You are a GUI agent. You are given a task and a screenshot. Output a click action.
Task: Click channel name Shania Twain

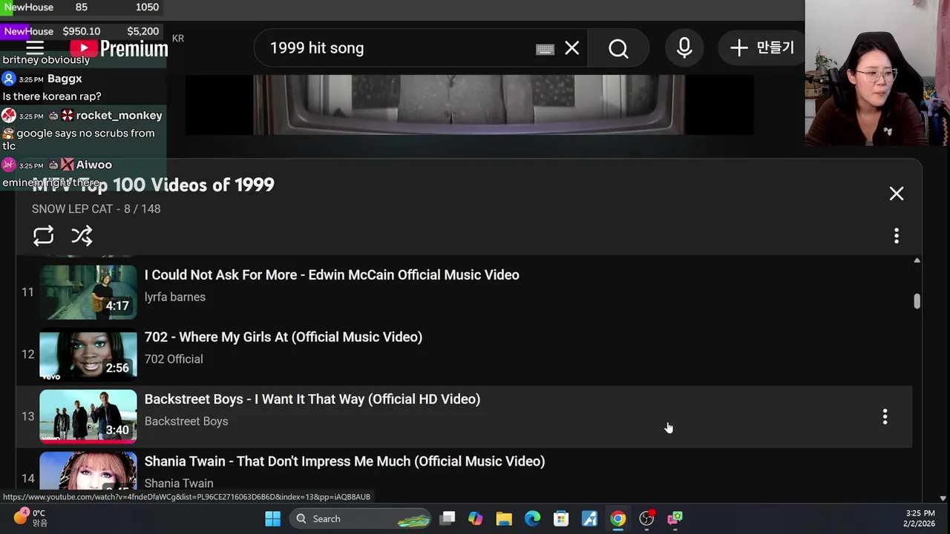click(x=179, y=483)
